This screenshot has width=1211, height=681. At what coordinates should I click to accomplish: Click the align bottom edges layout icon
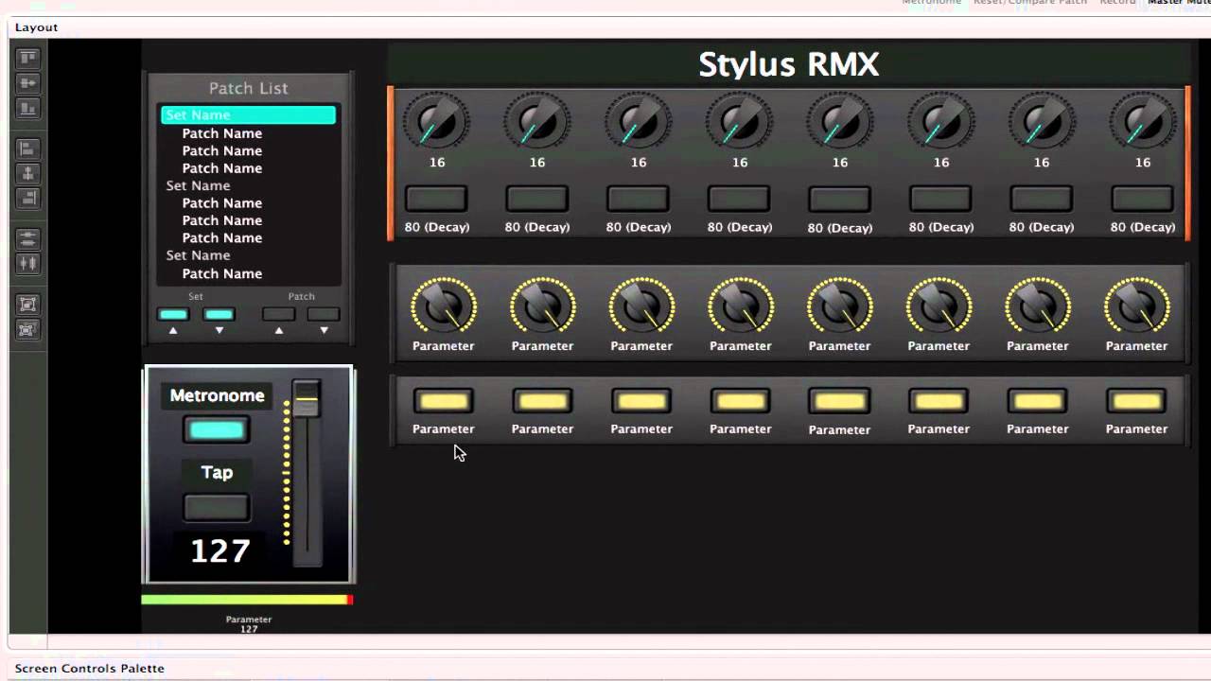coord(27,109)
